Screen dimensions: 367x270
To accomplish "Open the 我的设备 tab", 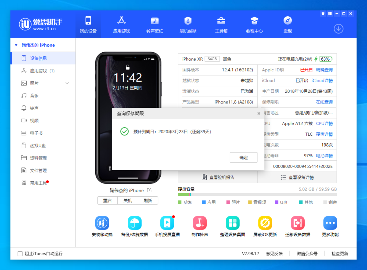I will point(88,25).
